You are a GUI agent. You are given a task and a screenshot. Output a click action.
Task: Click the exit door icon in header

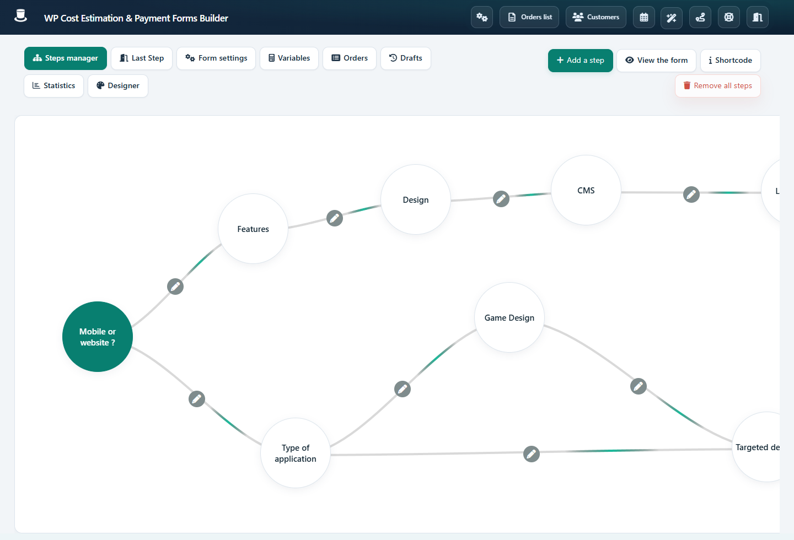click(758, 17)
